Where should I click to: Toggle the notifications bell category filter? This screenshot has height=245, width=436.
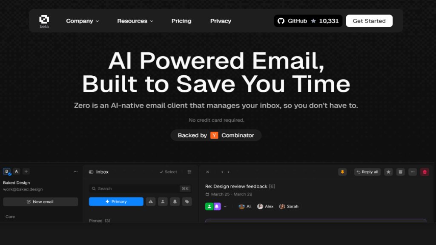175,202
